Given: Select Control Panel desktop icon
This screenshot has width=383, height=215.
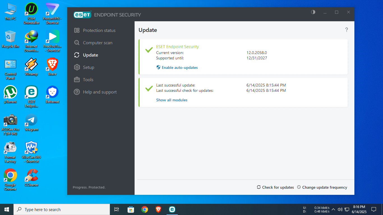Looking at the screenshot, I should pyautogui.click(x=10, y=69).
